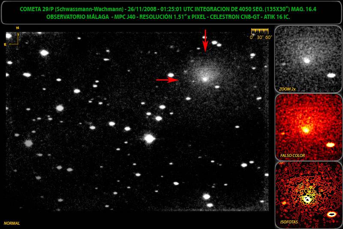Viewport: 343px width, 229px height.
Task: Click the "60"" scale bar label
Action: point(269,37)
